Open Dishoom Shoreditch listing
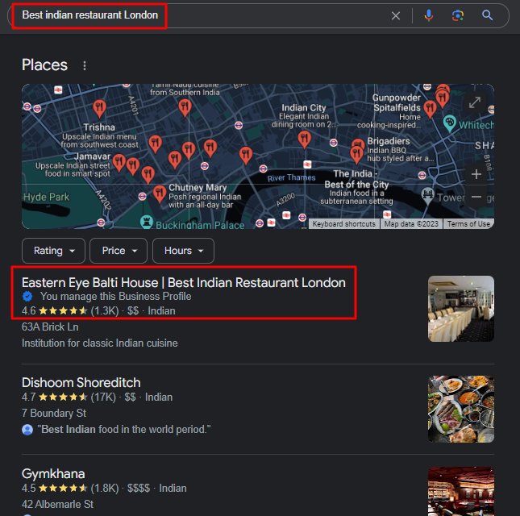This screenshot has height=516, width=520. tap(81, 383)
